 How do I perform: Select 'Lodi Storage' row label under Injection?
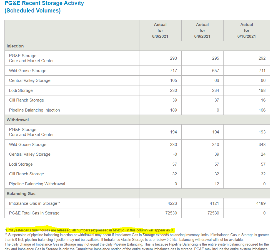pyautogui.click(x=21, y=90)
